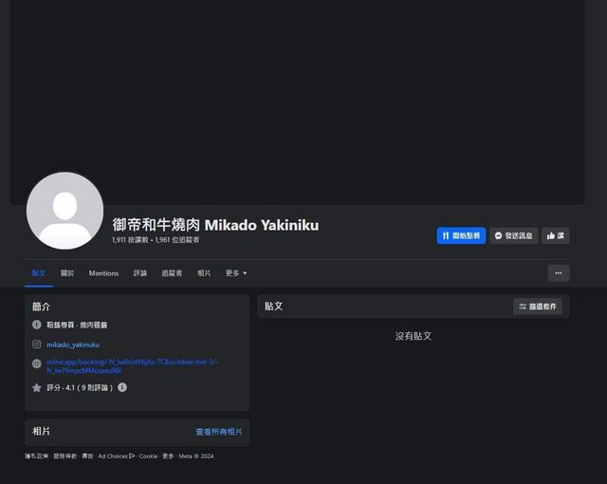Click the 1,961 位追蹤者 followers count
Viewport: 607px width, 484px height.
point(177,240)
